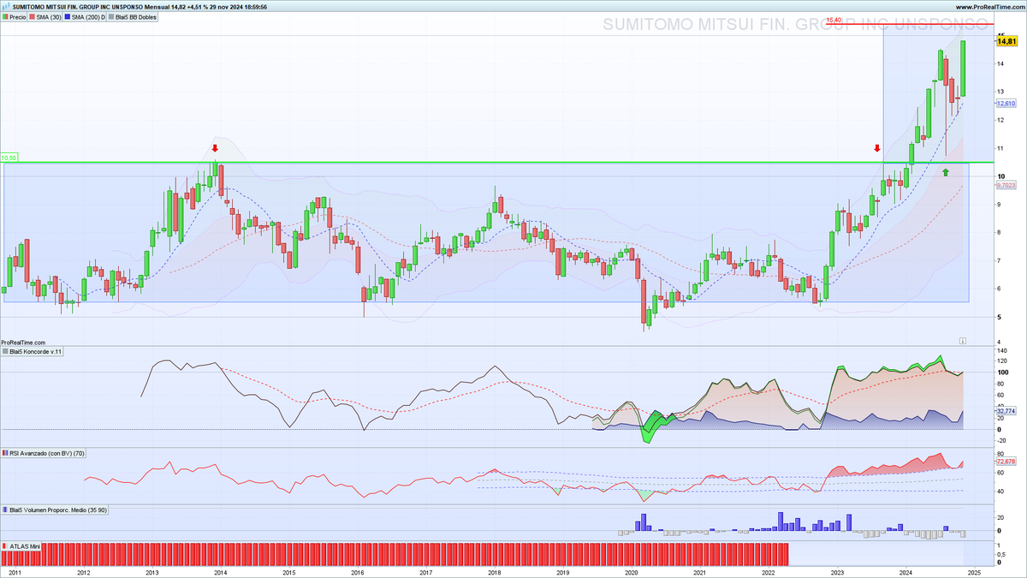The height and width of the screenshot is (578, 1027).
Task: Open the SMA (200) D indicator label
Action: [86, 16]
